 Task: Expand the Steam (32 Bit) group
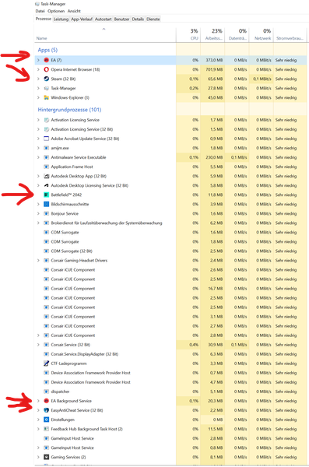[38, 79]
